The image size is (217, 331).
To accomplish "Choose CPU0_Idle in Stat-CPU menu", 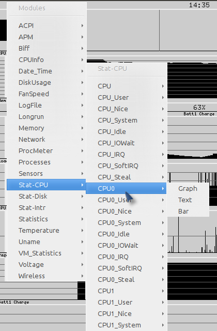I will tap(126, 234).
